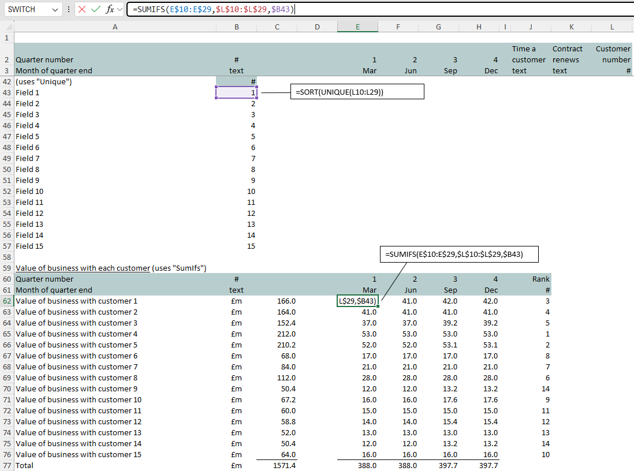
Task: Select column E header
Action: click(x=357, y=27)
